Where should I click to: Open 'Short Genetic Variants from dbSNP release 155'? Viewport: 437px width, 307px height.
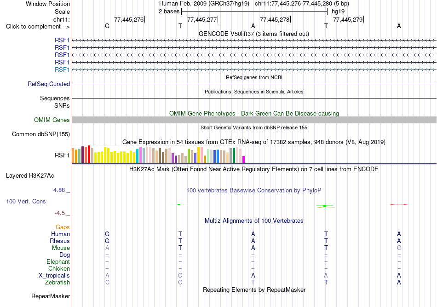[x=254, y=127]
